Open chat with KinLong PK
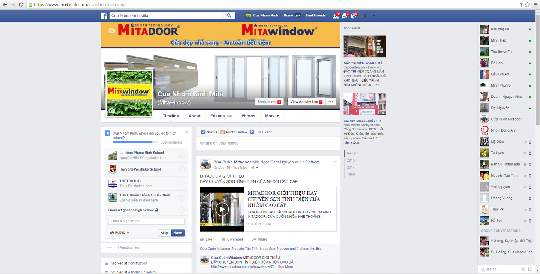Image resolution: width=540 pixels, height=274 pixels. pyautogui.click(x=506, y=29)
